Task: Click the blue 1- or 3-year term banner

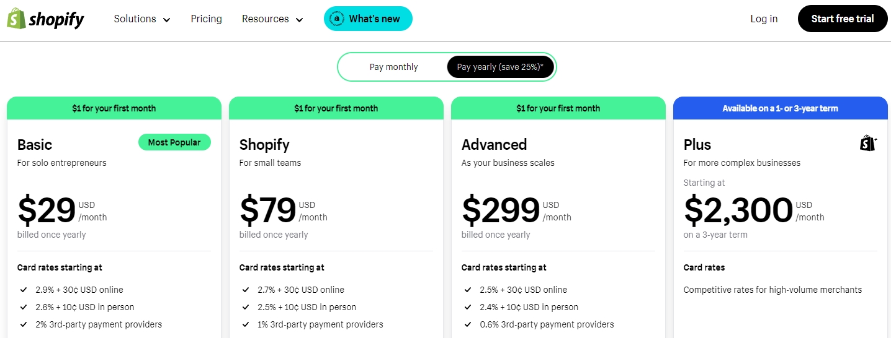Action: (x=781, y=108)
